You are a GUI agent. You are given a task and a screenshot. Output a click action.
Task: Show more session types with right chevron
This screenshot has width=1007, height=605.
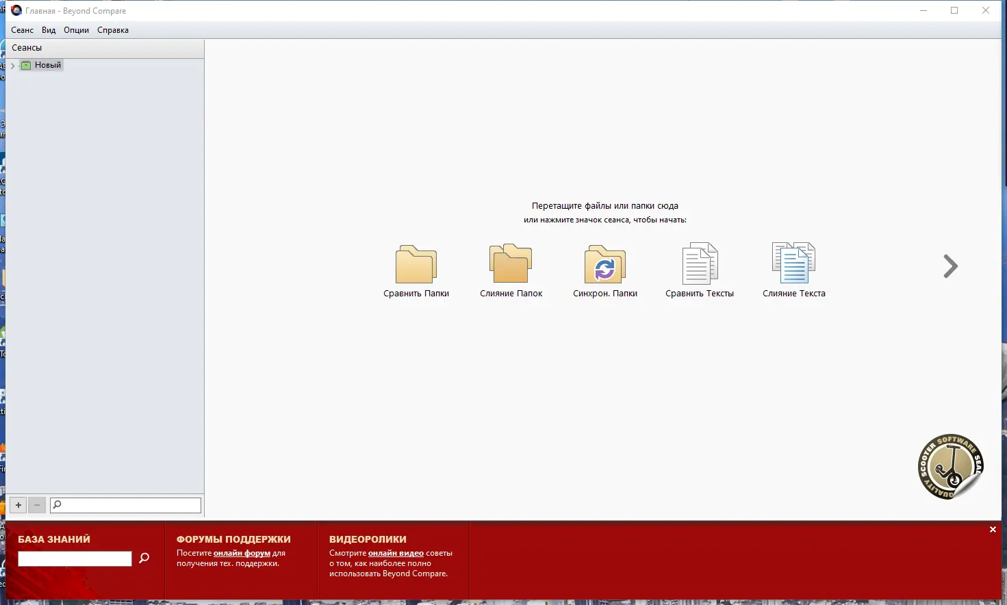(x=950, y=266)
